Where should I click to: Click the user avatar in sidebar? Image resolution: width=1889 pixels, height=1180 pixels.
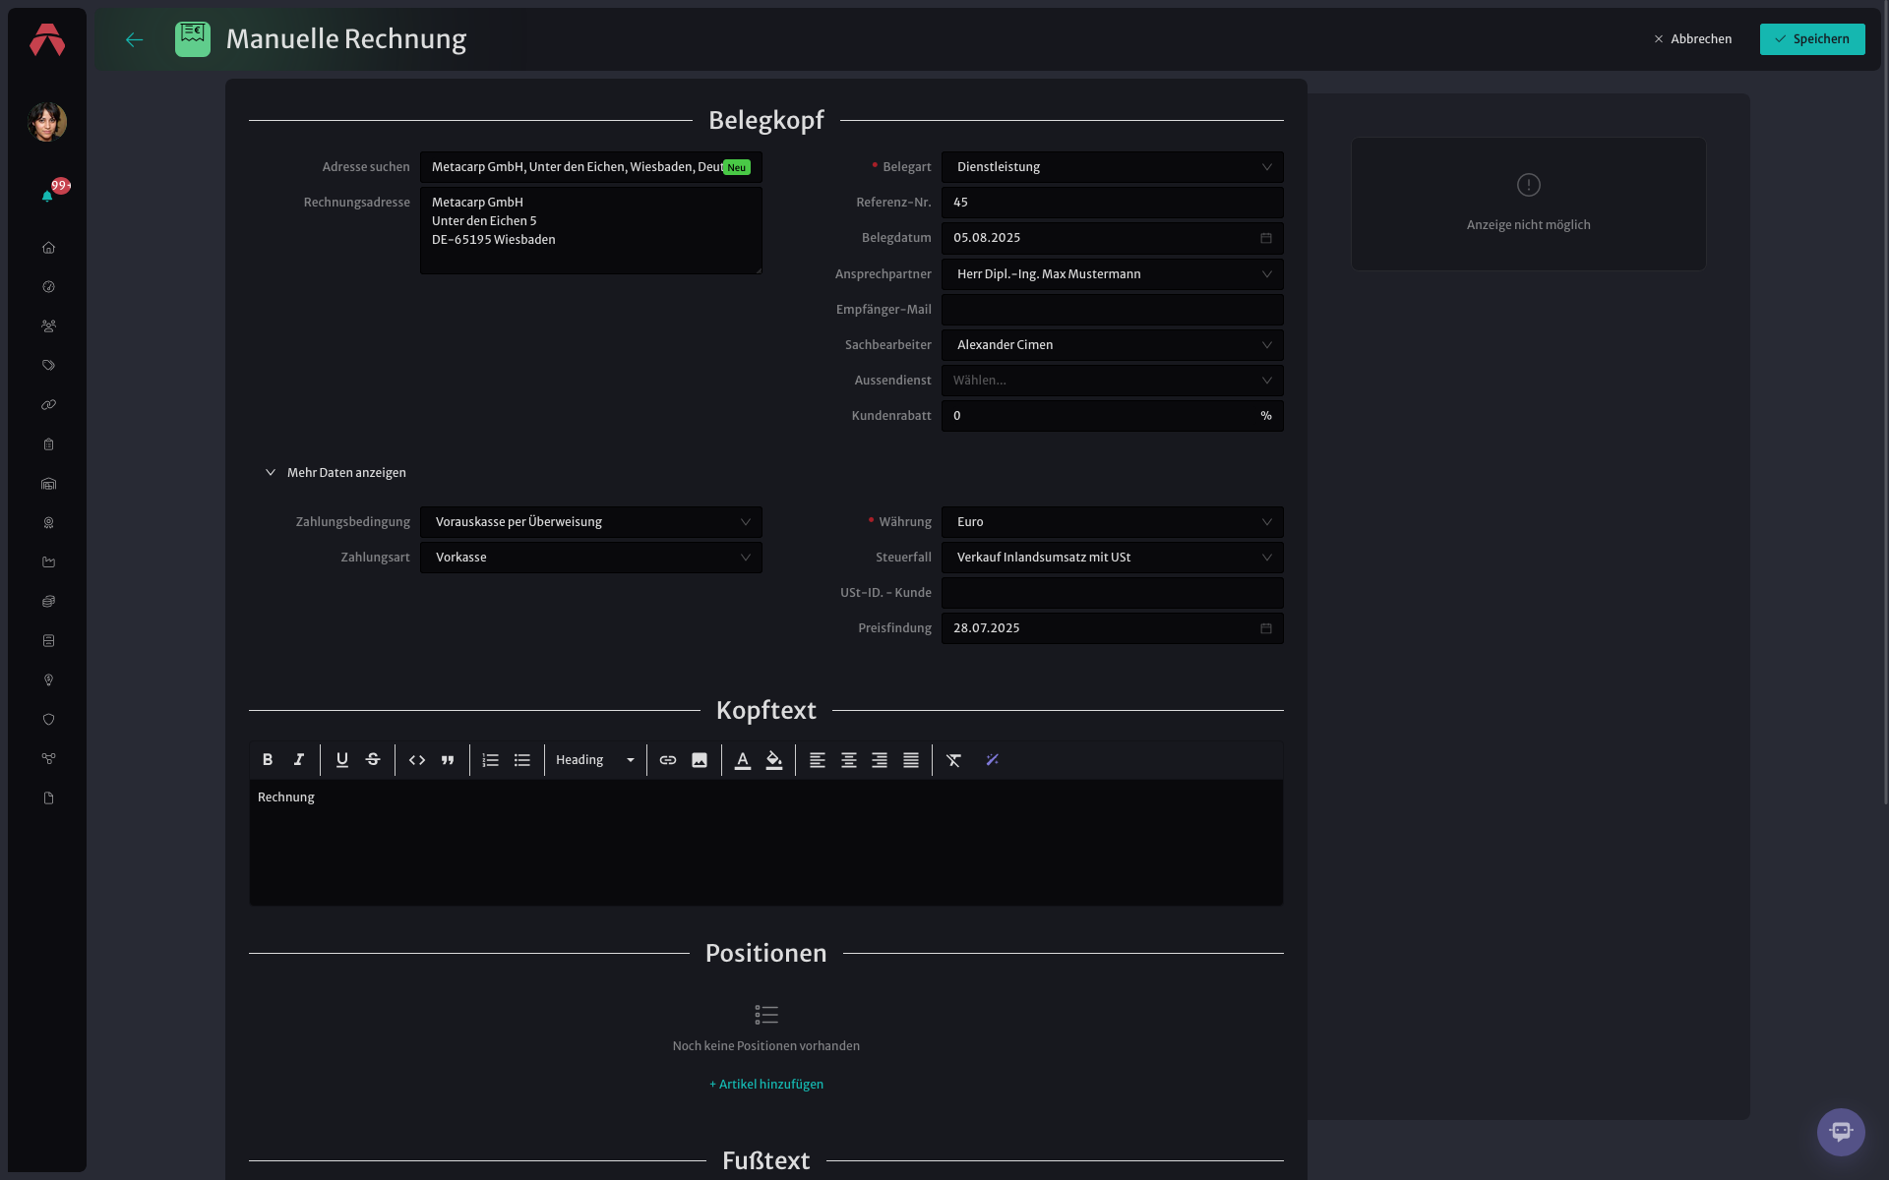pos(47,122)
